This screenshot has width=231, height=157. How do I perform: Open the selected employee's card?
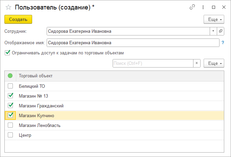point(221,31)
